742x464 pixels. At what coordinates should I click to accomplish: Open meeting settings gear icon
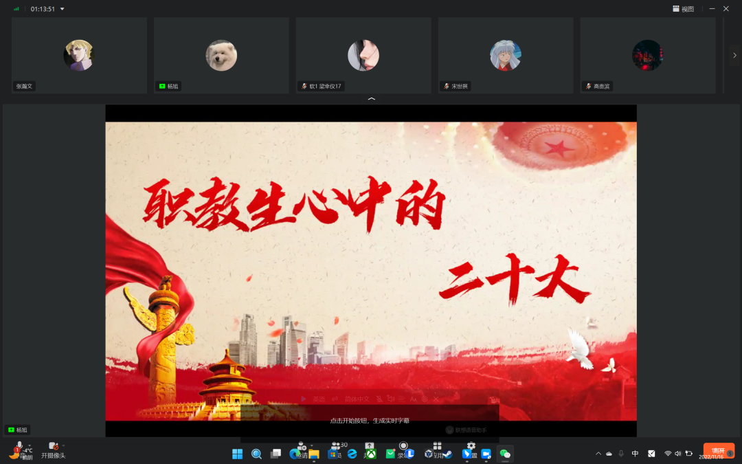[x=471, y=447]
